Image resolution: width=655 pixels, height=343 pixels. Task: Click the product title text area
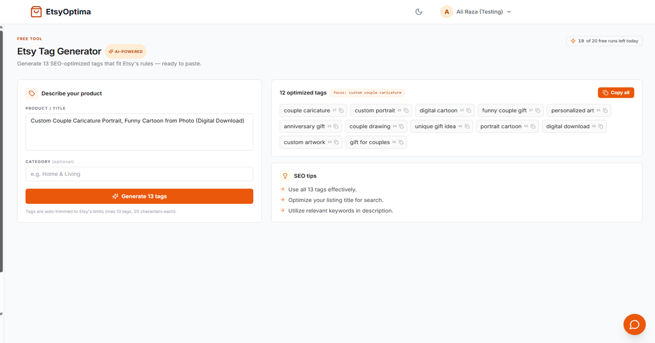pyautogui.click(x=139, y=132)
